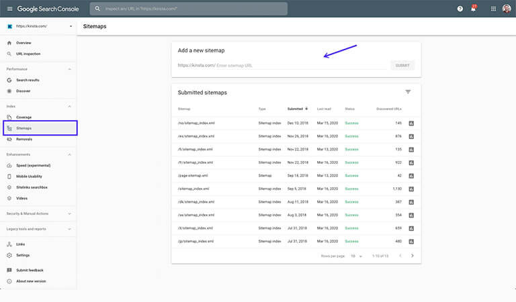Click the Last read column header
The height and width of the screenshot is (302, 516).
coord(324,109)
